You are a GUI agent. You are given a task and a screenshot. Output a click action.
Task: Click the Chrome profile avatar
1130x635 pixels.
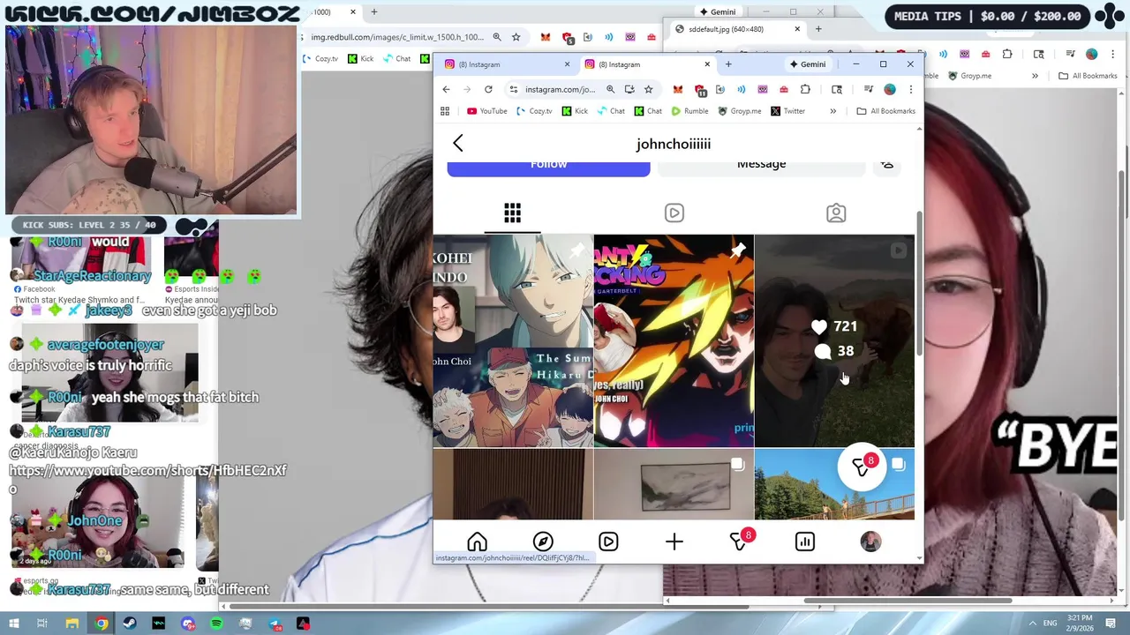tap(890, 89)
